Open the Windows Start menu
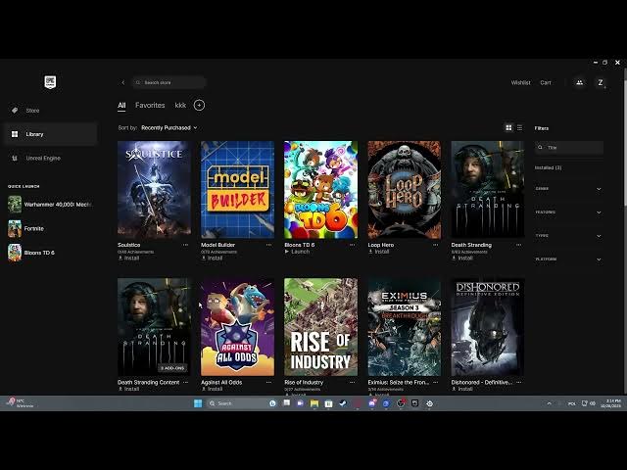Screen dimensions: 627x470 pyautogui.click(x=198, y=403)
